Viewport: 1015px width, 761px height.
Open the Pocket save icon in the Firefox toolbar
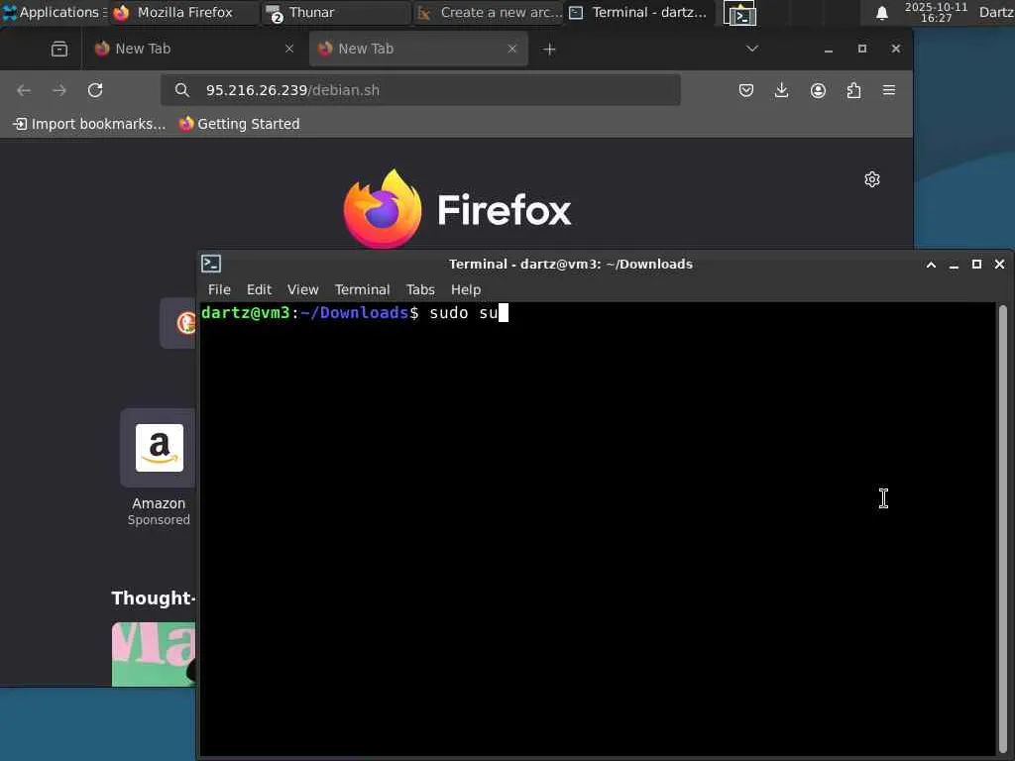(x=745, y=90)
